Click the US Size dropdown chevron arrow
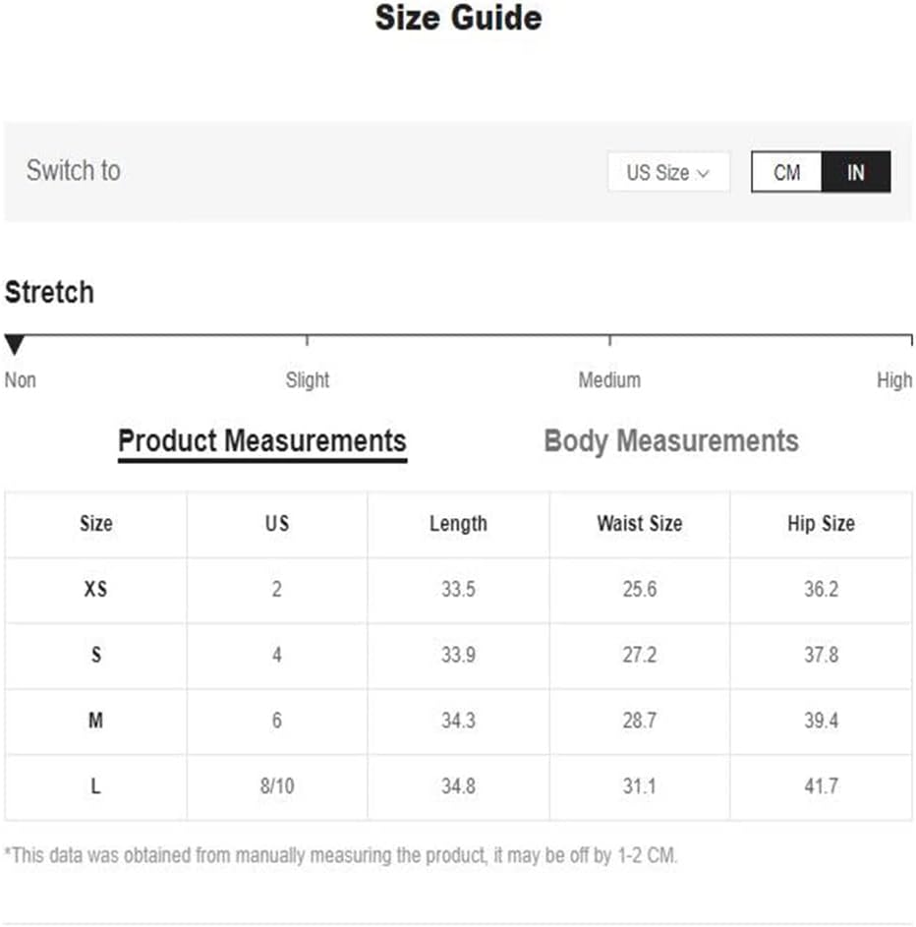916x927 pixels. [x=703, y=173]
